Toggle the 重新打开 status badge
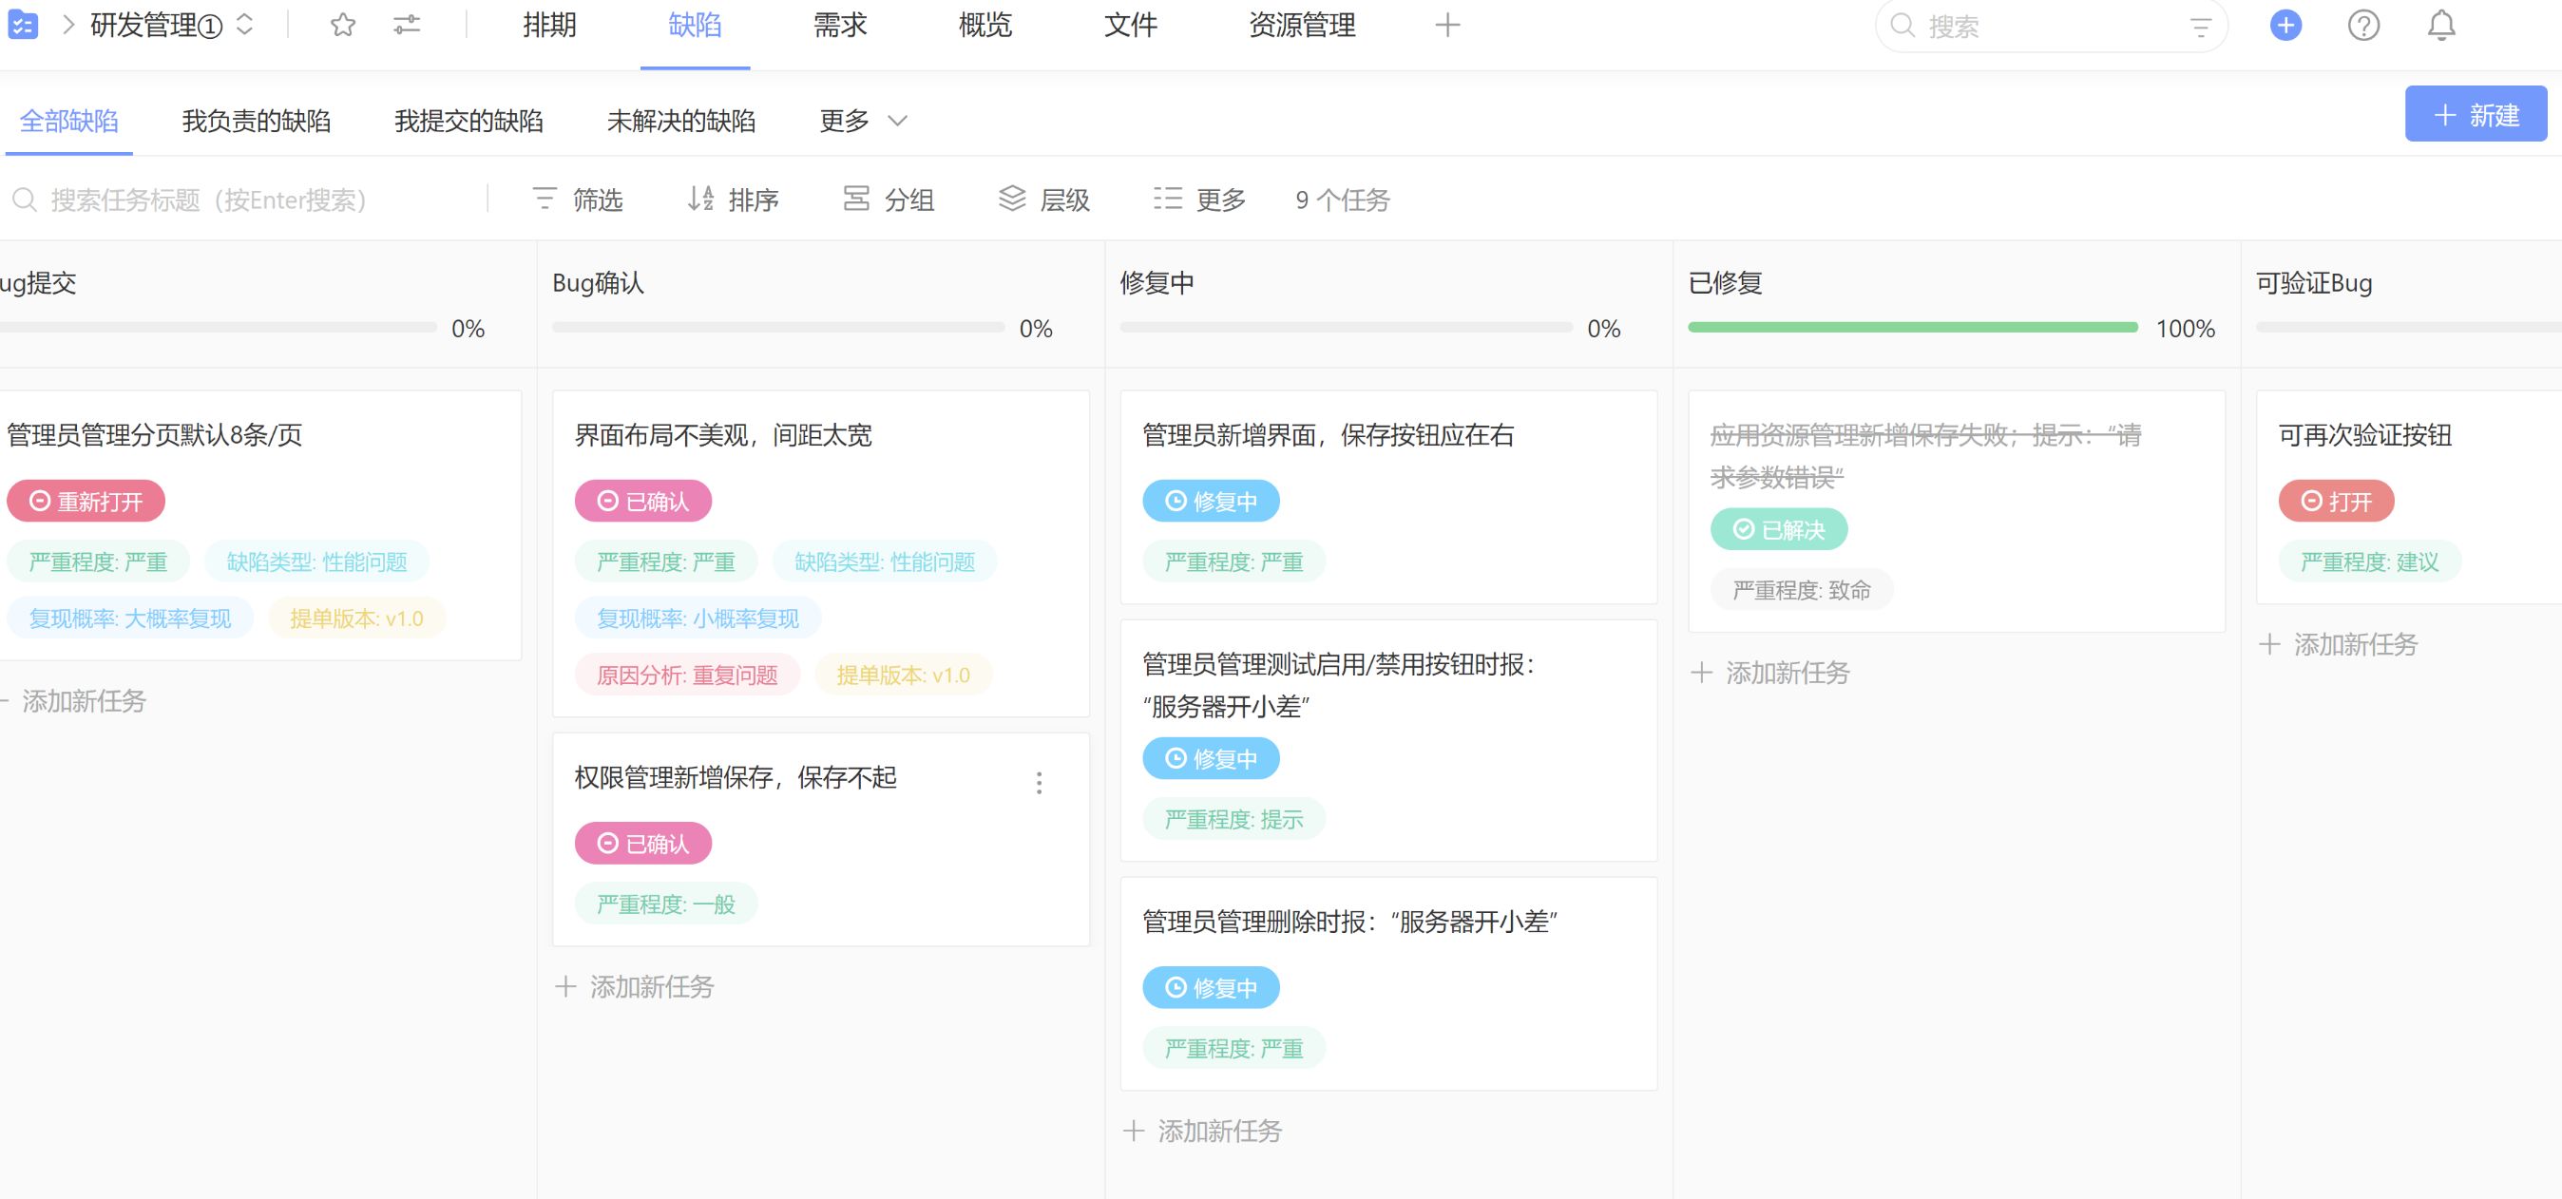The width and height of the screenshot is (2562, 1199). pyautogui.click(x=86, y=501)
